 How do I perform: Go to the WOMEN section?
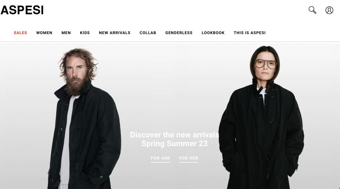[x=44, y=33]
